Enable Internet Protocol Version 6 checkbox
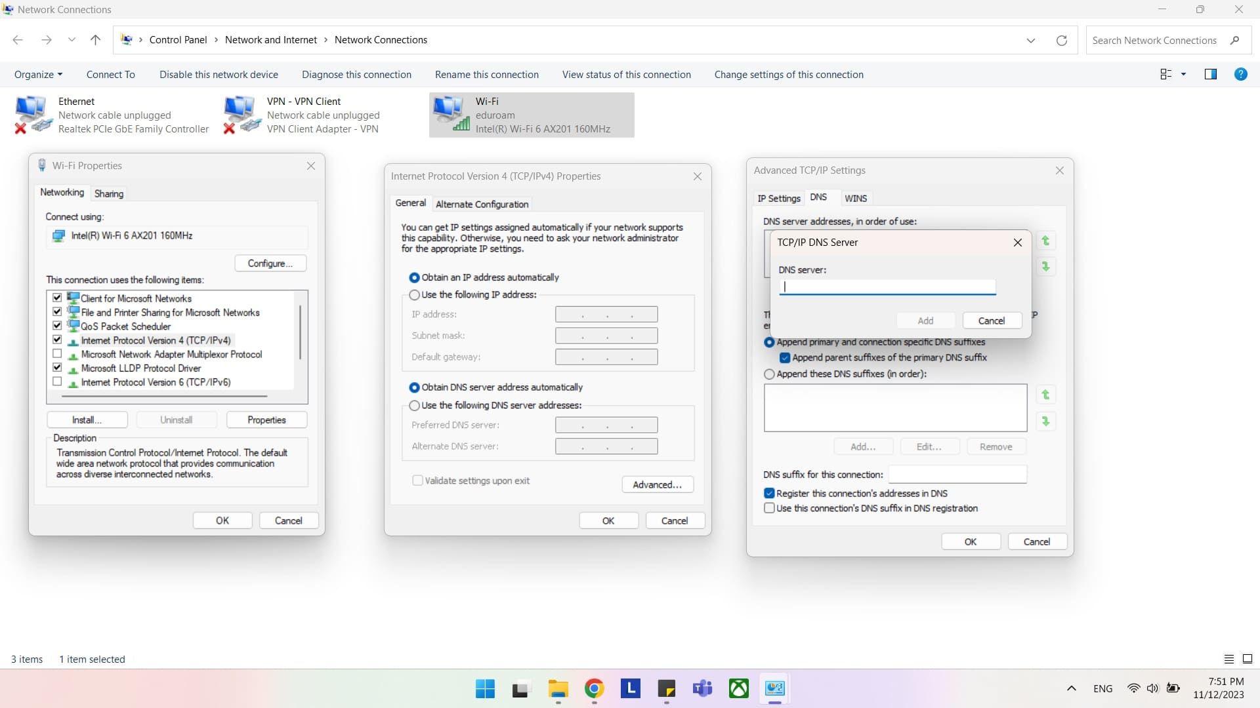 57,382
